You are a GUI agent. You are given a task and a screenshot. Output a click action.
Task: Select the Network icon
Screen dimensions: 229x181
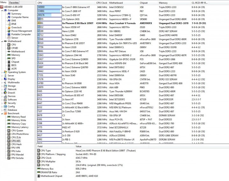pos(5,89)
